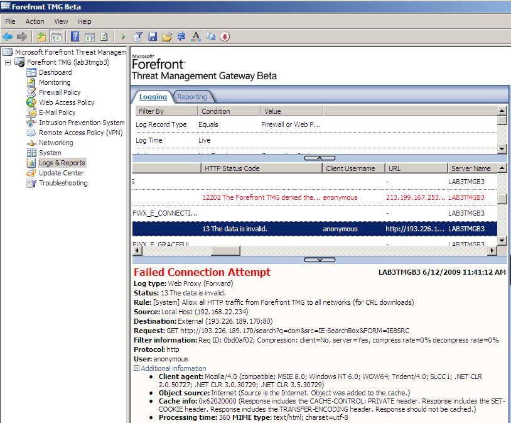The image size is (511, 423).
Task: Click the log list vertical scrollbar thumb
Action: [x=502, y=199]
